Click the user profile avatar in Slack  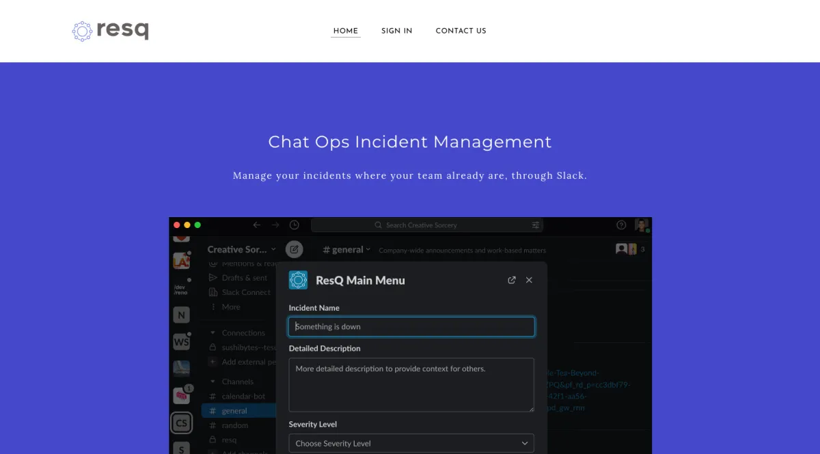(642, 225)
